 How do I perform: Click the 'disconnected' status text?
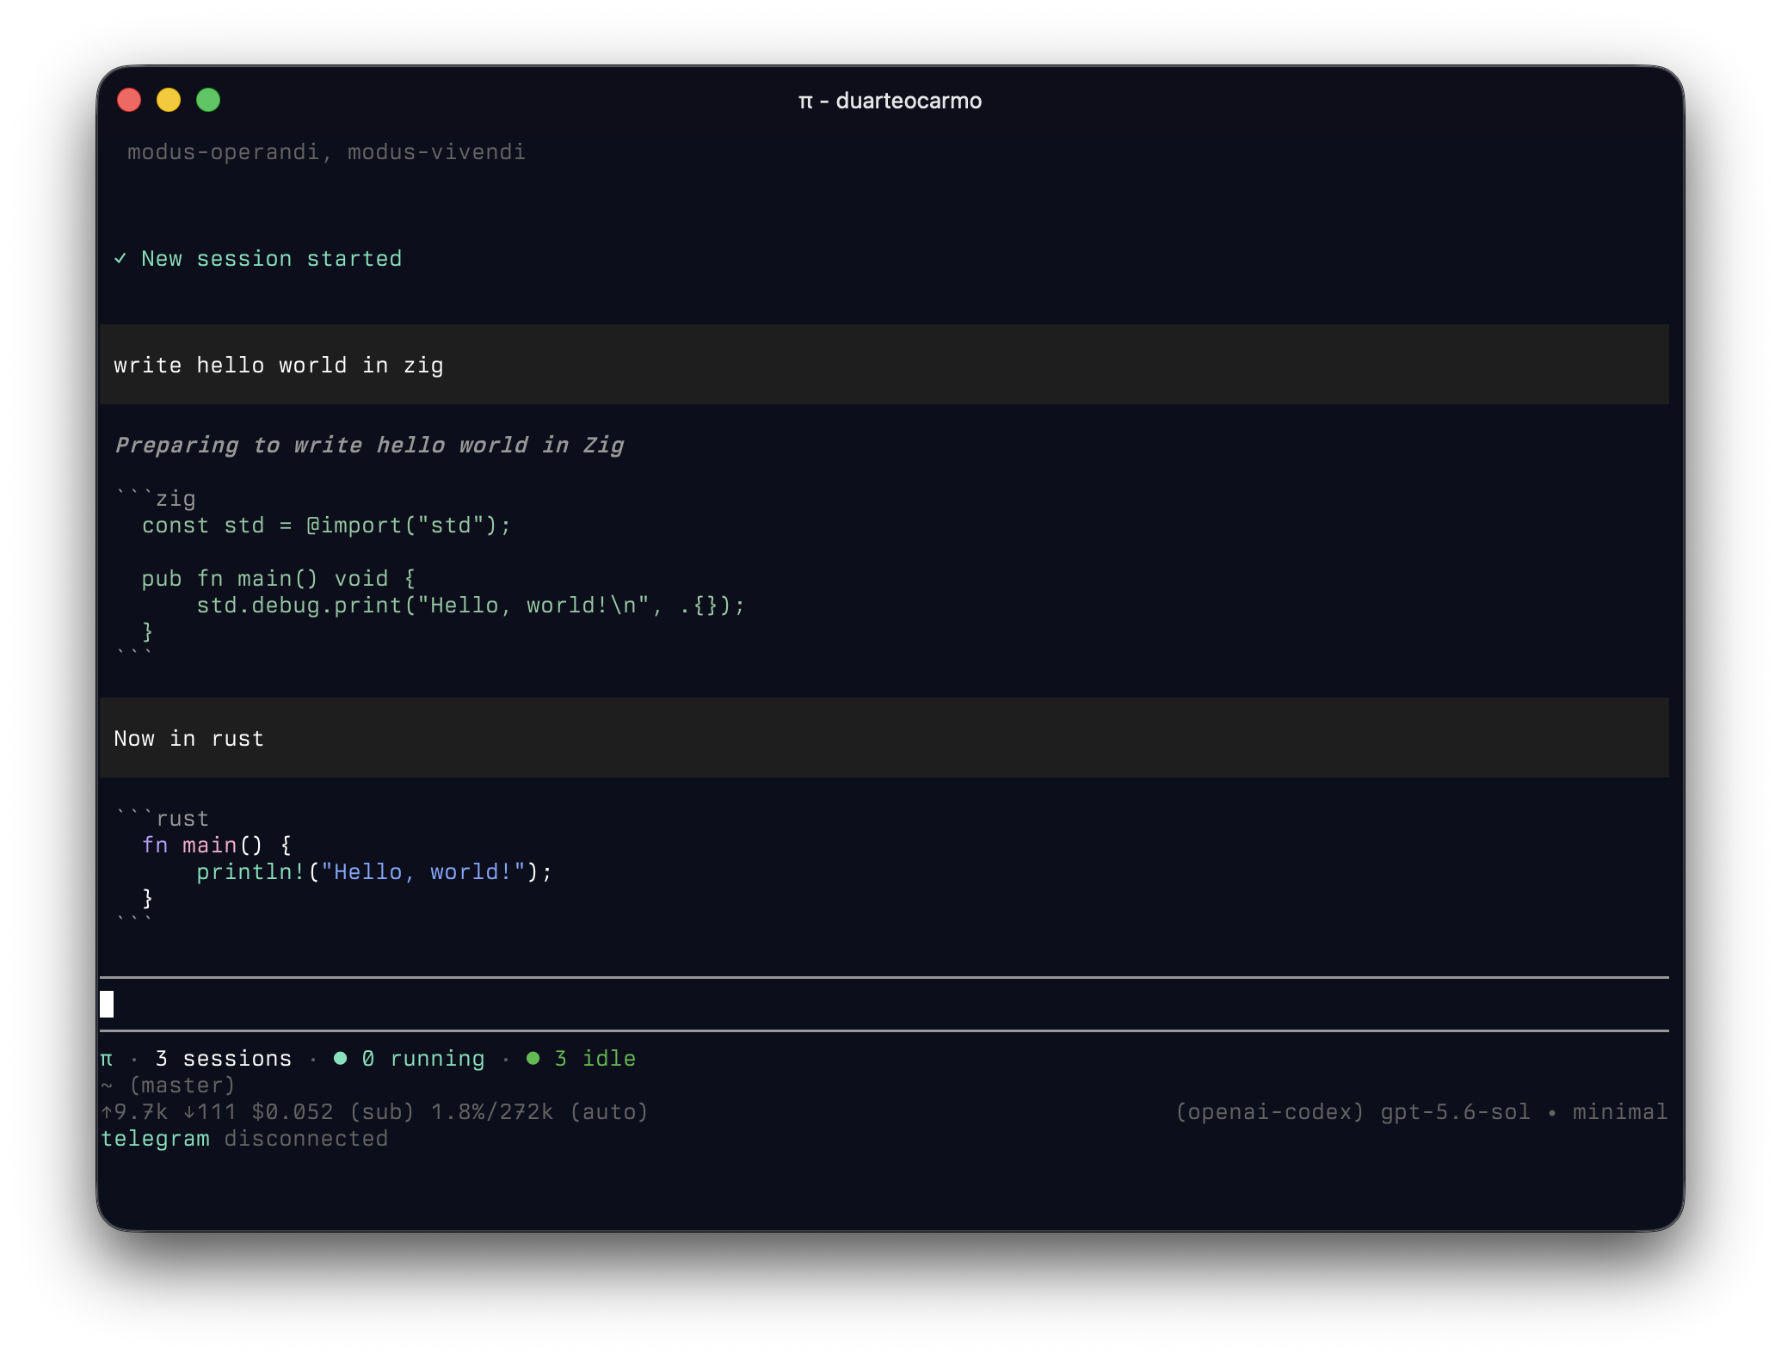point(305,1139)
